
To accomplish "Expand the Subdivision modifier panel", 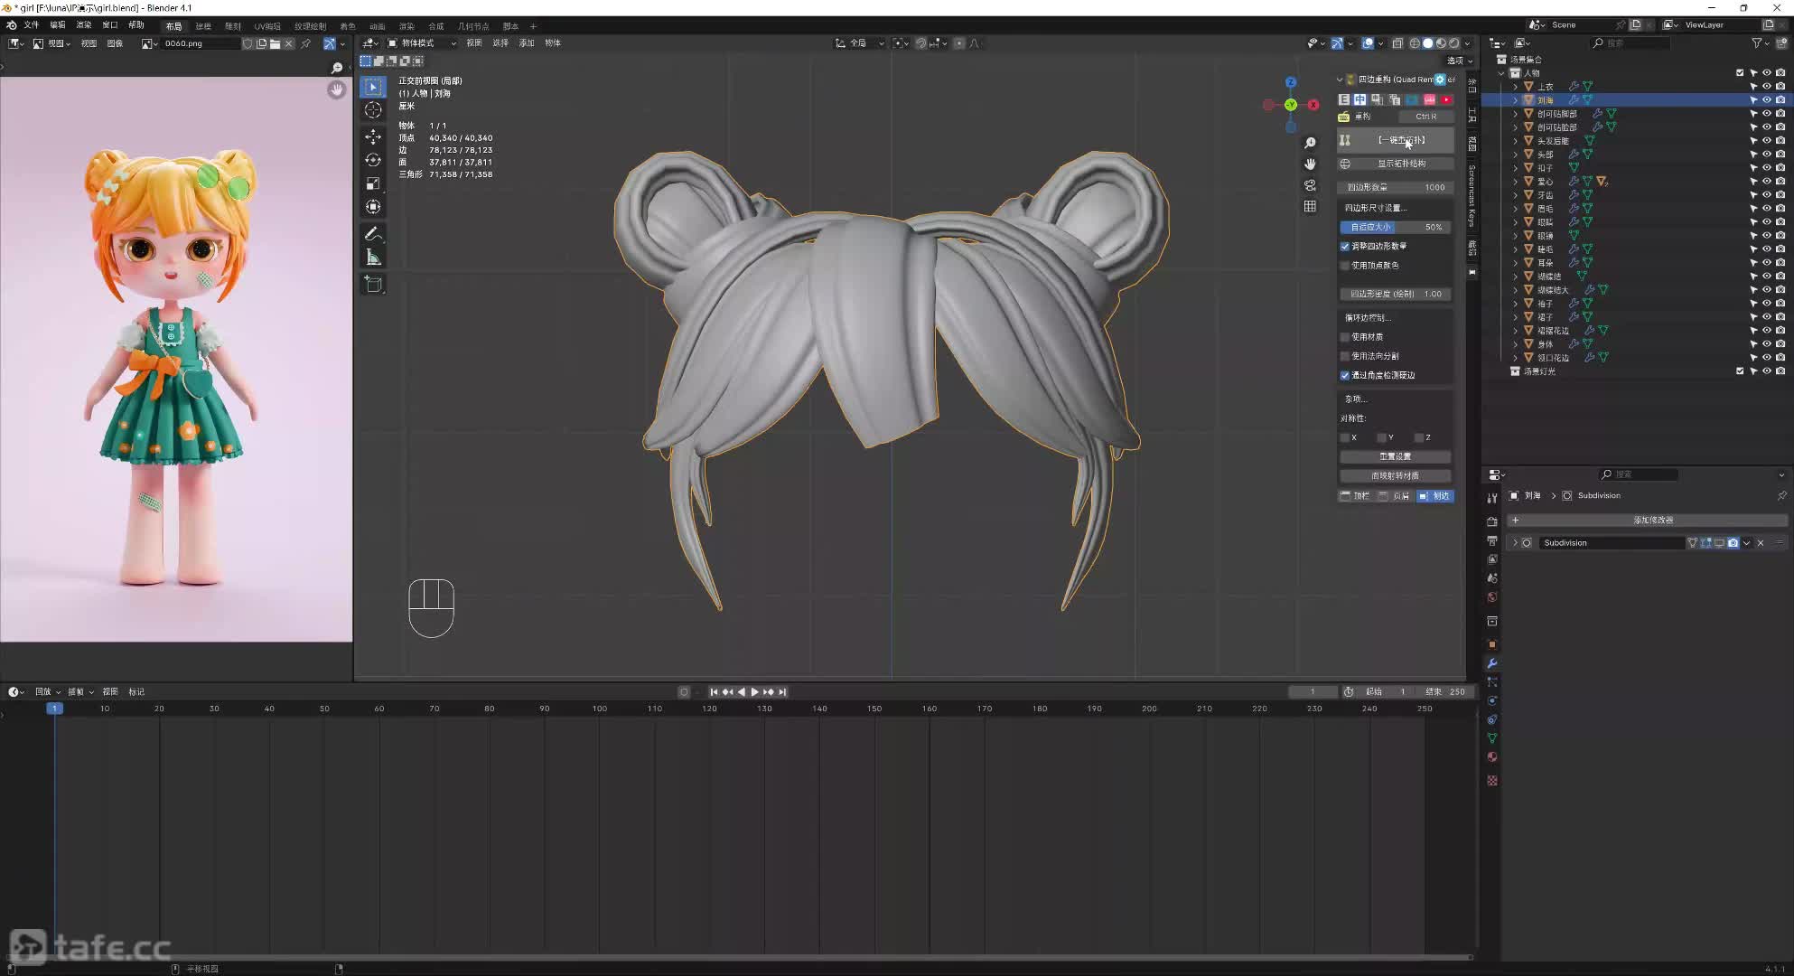I will coord(1515,543).
